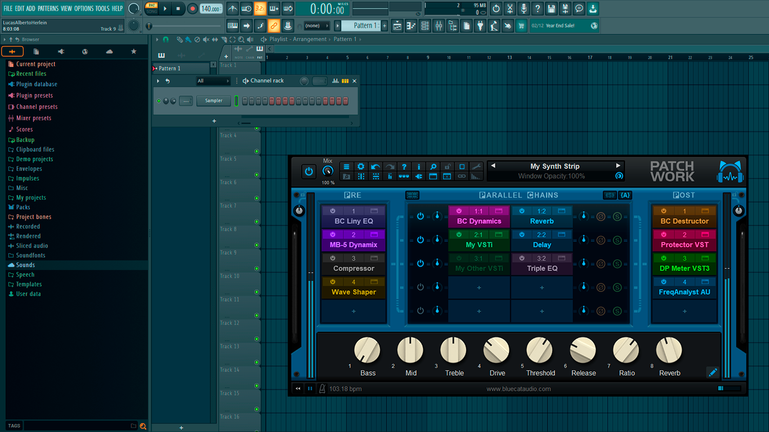This screenshot has height=432, width=769.
Task: Enable the magnet snap tool in Playlist
Action: click(166, 39)
